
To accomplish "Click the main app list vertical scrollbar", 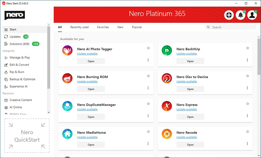I will (x=259, y=56).
